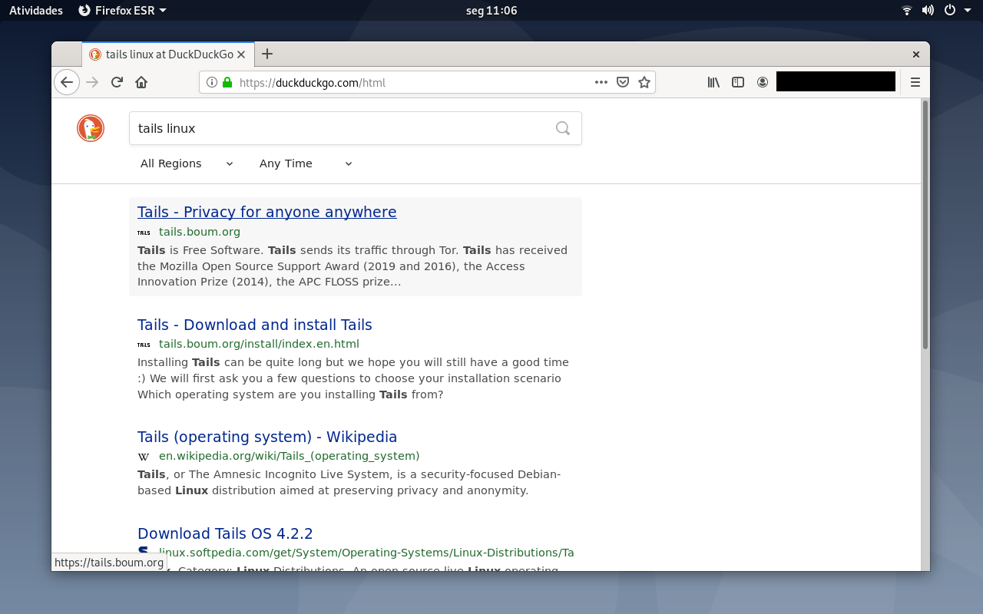This screenshot has height=614, width=983.
Task: Open the Library bookshelf icon
Action: coord(713,82)
